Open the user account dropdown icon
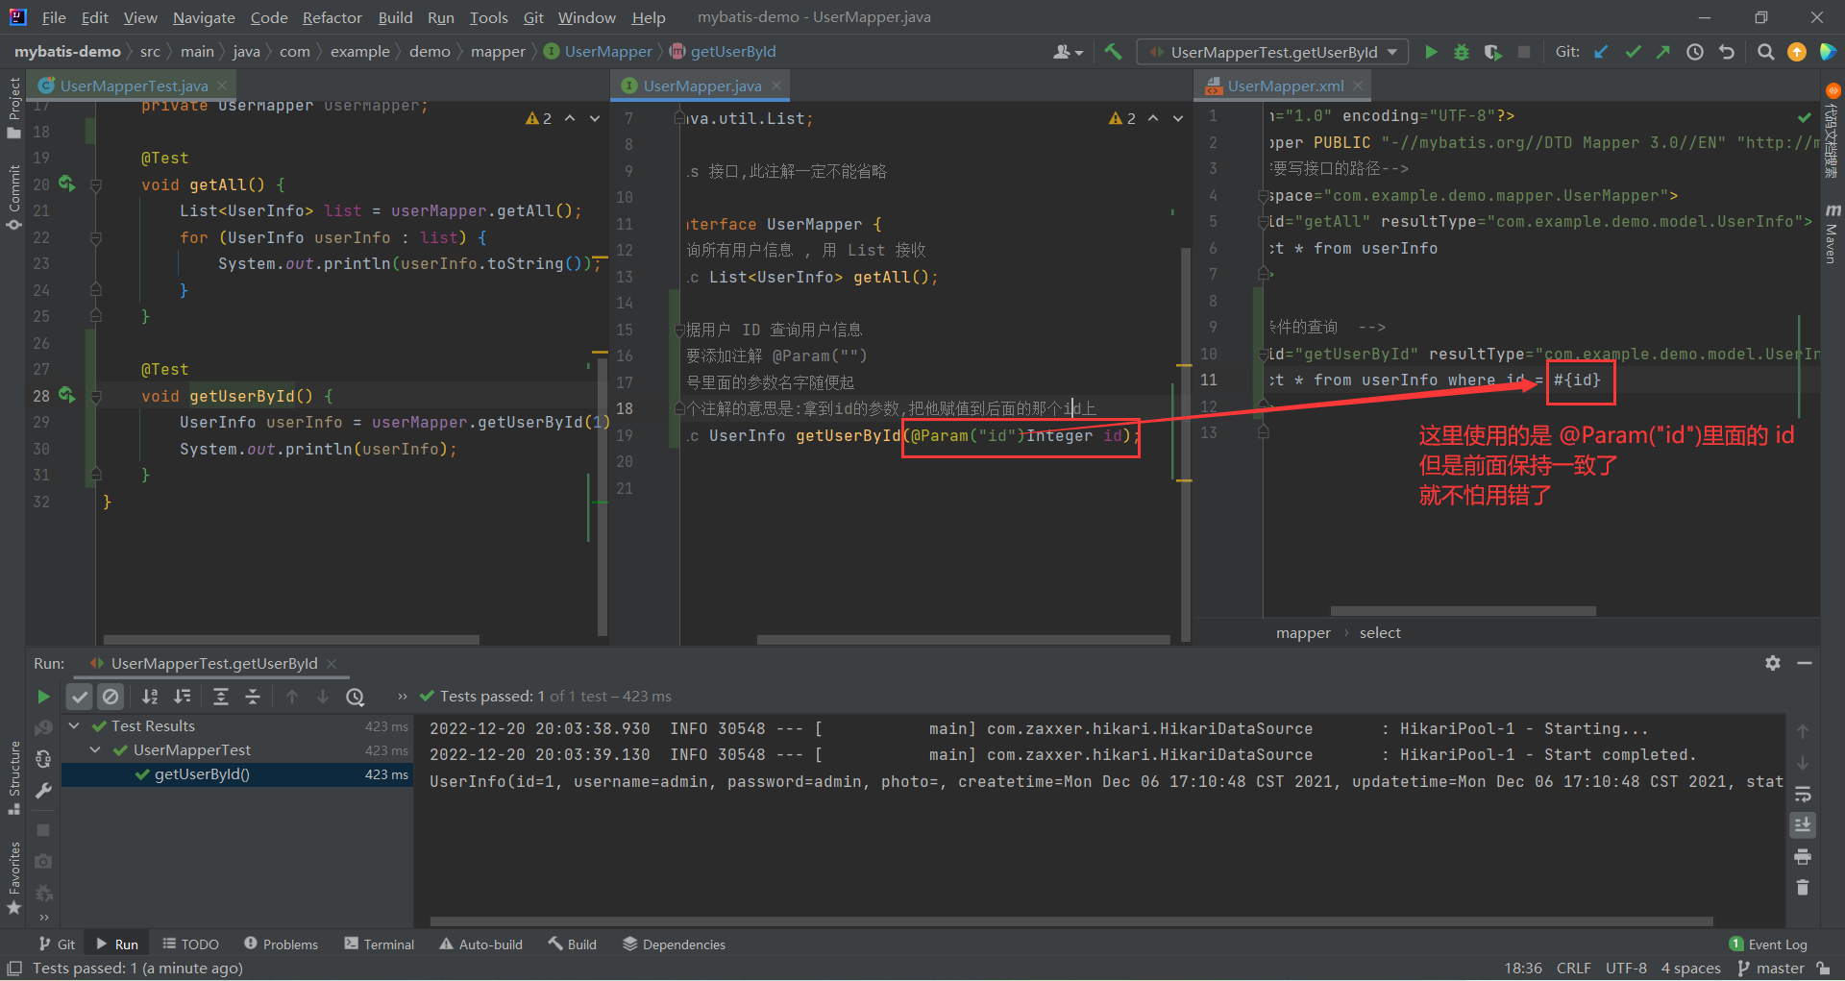 pyautogui.click(x=1068, y=52)
